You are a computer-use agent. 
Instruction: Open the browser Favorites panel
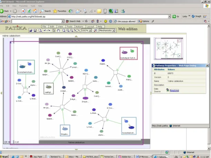pos(60,11)
